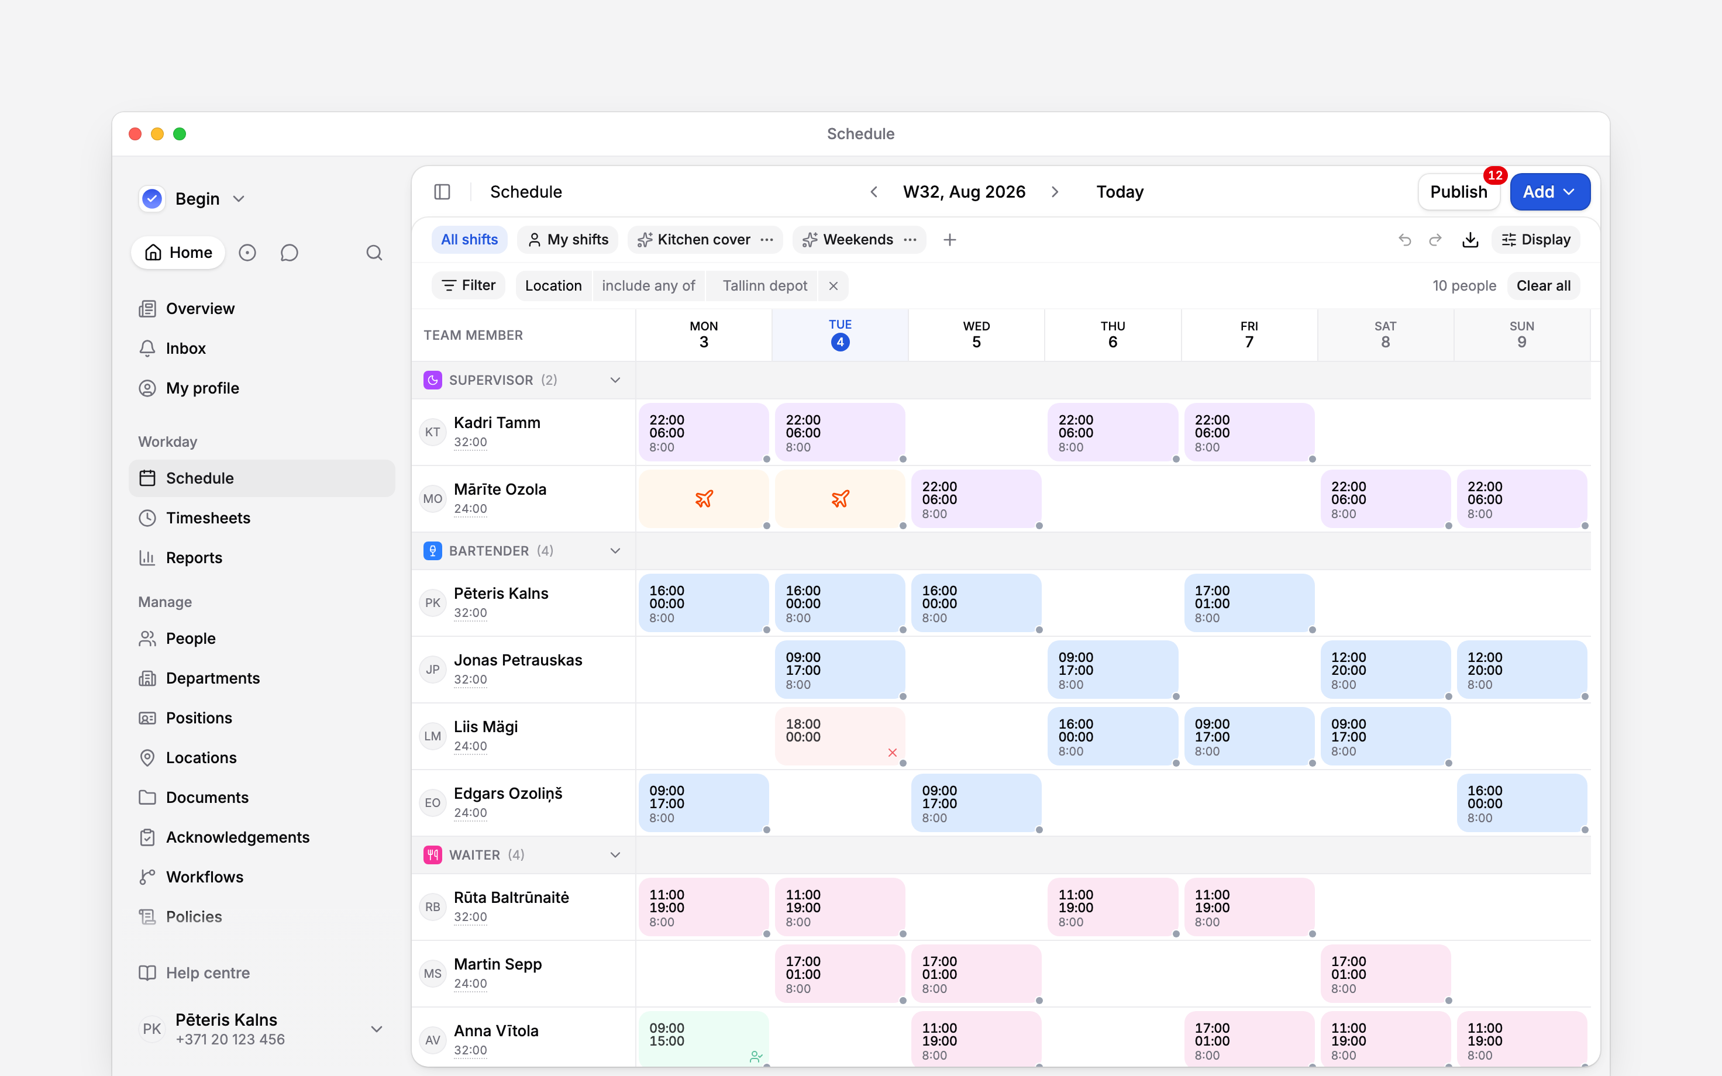Click Mārīte Ozola's Tuesday time-off plane

point(840,499)
